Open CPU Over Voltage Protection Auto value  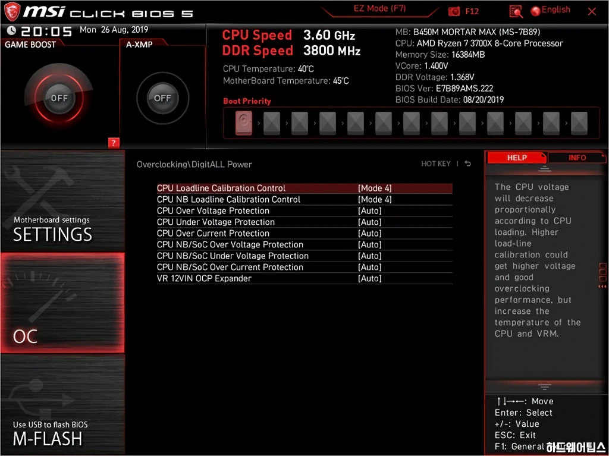pyautogui.click(x=370, y=210)
